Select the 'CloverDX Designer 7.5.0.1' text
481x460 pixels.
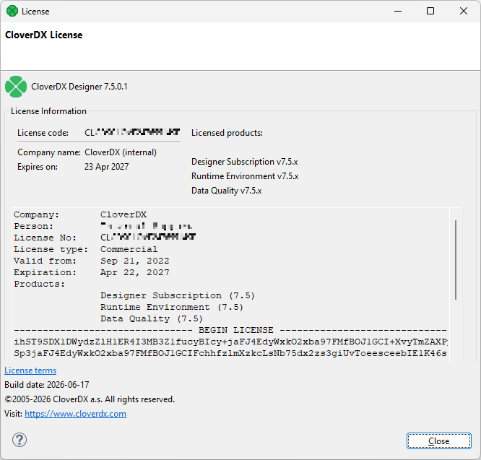click(x=79, y=87)
